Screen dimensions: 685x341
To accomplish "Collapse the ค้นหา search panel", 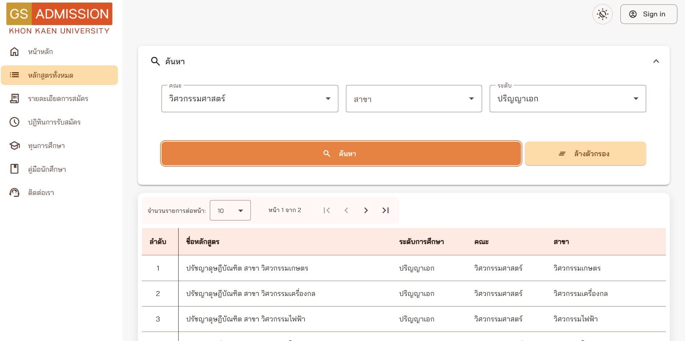I will tap(656, 61).
